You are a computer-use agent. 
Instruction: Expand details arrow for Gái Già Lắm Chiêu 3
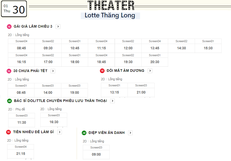point(58,27)
